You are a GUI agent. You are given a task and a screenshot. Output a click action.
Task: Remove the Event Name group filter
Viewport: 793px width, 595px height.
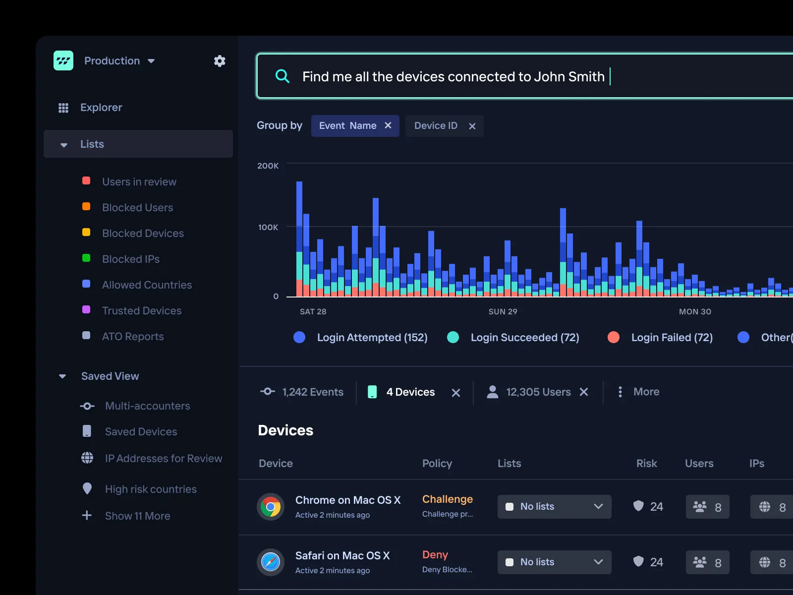pos(388,125)
